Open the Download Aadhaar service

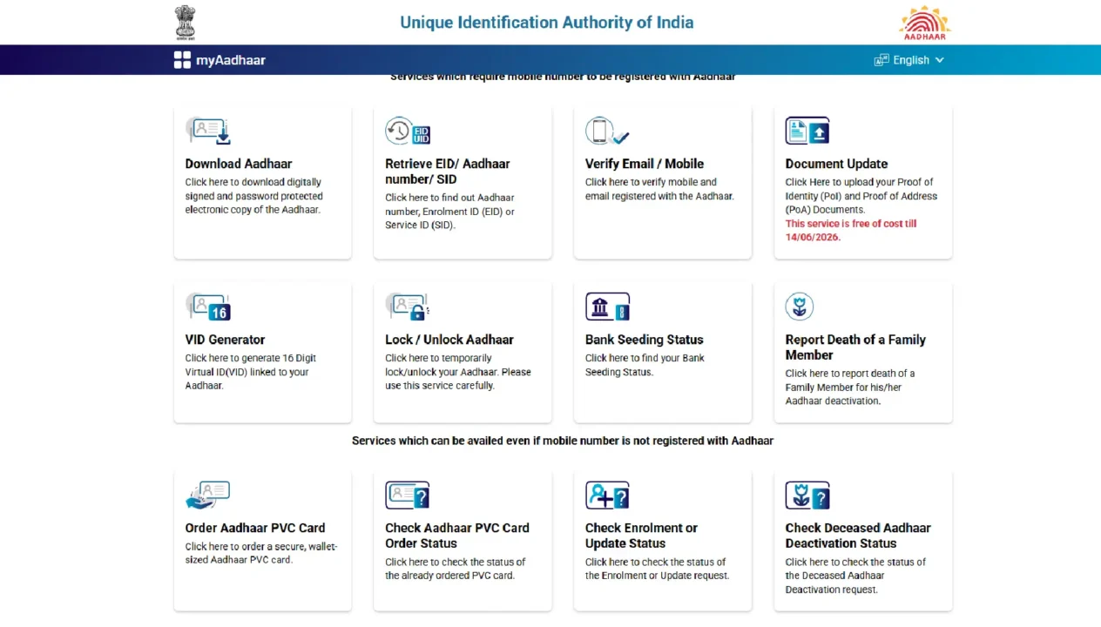point(262,183)
